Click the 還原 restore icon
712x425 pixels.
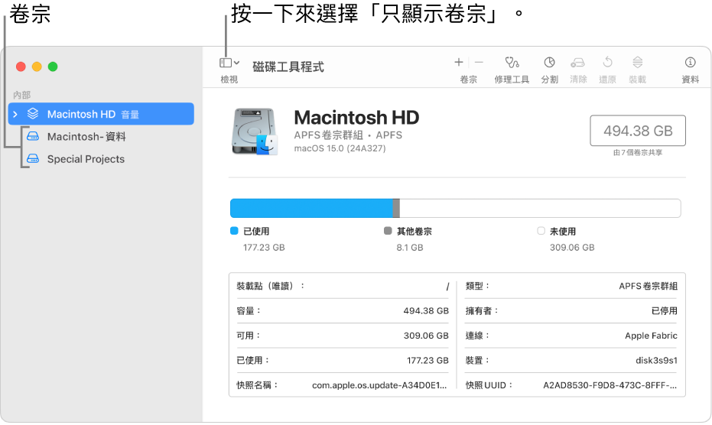click(607, 62)
